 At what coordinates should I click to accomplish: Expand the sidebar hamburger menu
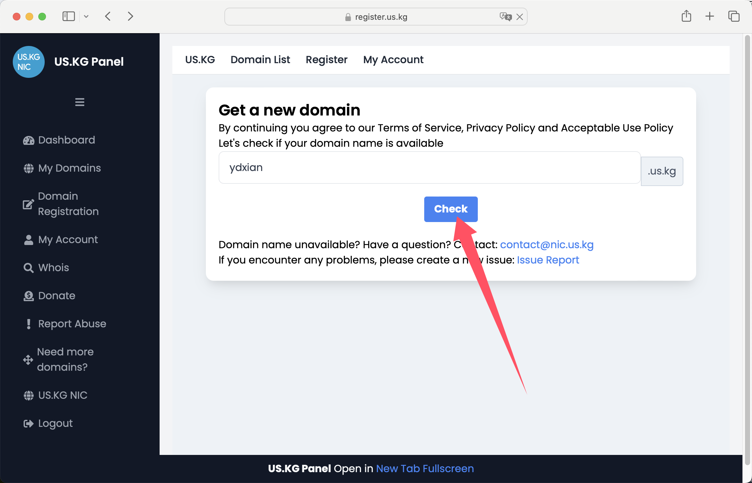(x=79, y=102)
